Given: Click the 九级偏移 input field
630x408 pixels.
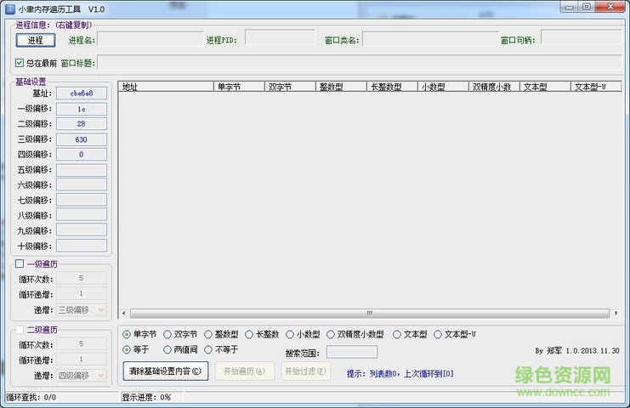Looking at the screenshot, I should pos(82,229).
